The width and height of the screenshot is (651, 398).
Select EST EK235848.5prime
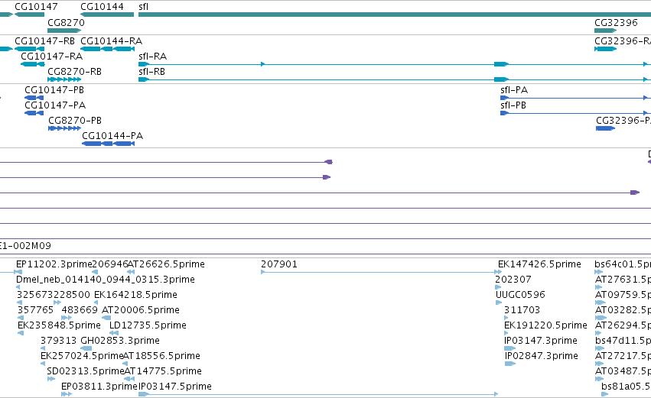tap(59, 325)
